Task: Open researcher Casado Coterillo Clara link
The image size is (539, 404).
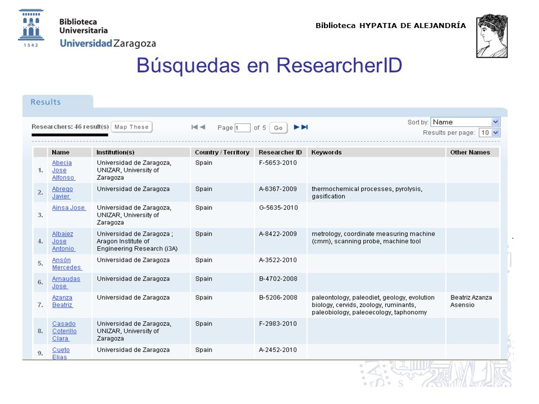Action: [64, 331]
